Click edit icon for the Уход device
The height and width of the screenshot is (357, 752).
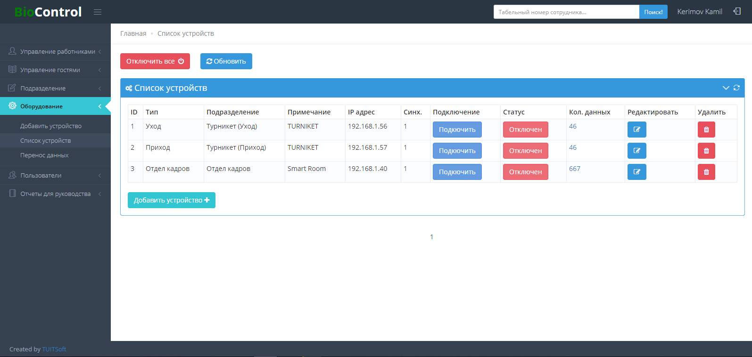tap(636, 130)
